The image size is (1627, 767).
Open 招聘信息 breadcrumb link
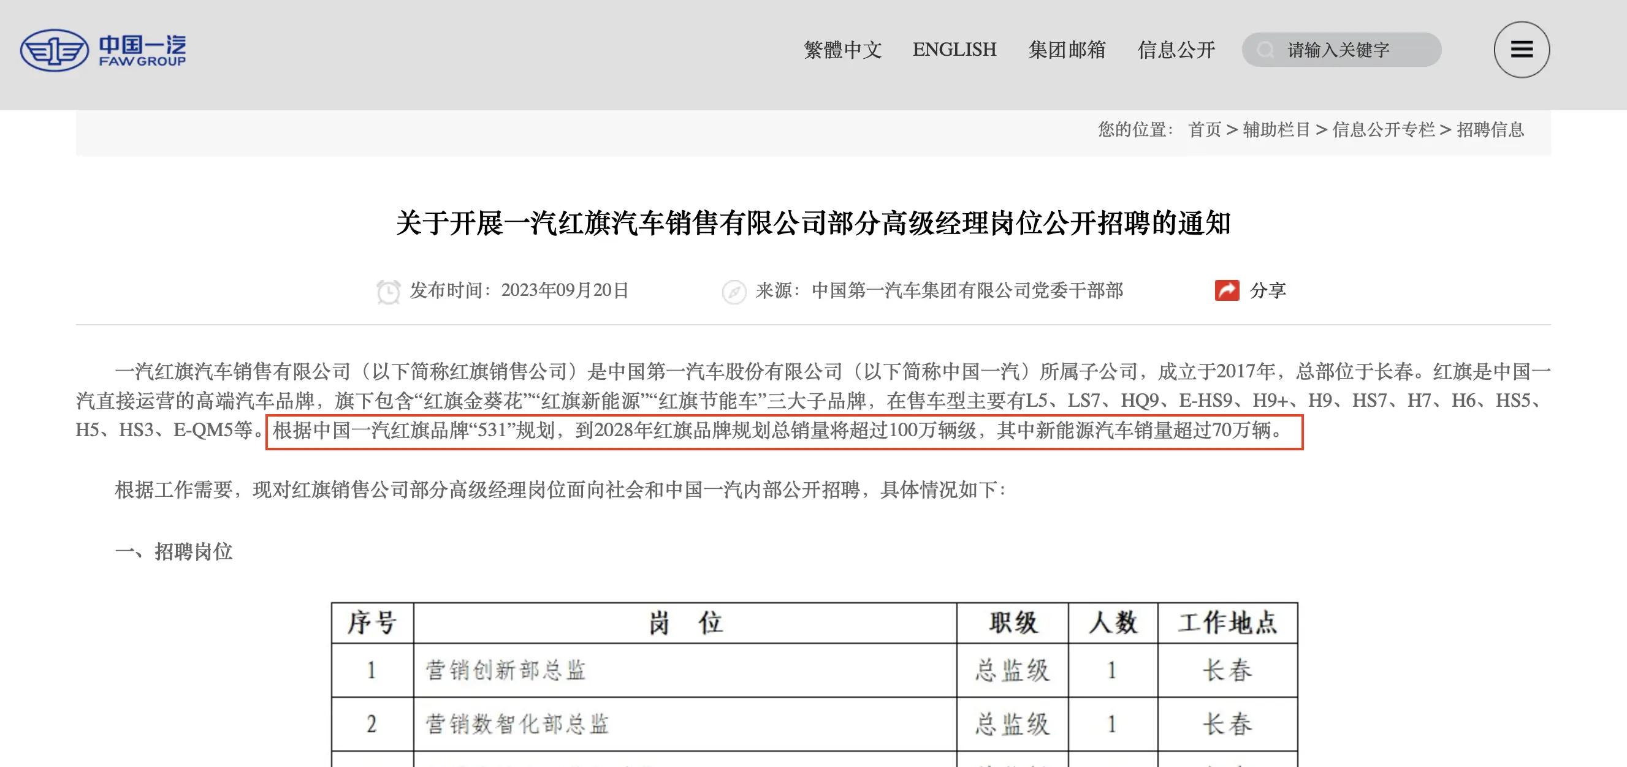[x=1490, y=130]
